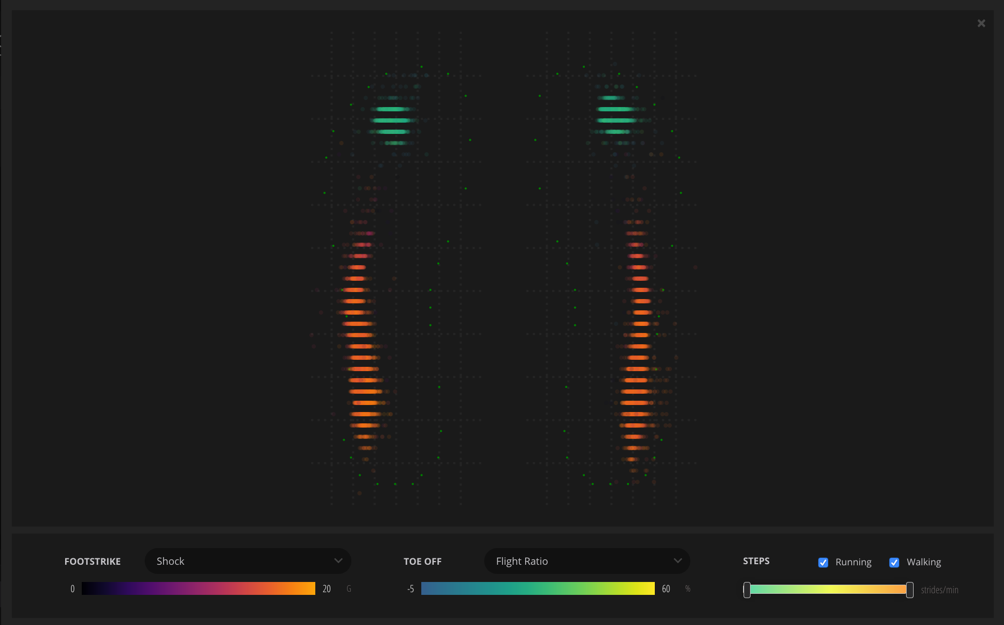Screen dimensions: 1004x625
Task: Open the Footstrike metric dropdown
Action: pyautogui.click(x=248, y=561)
